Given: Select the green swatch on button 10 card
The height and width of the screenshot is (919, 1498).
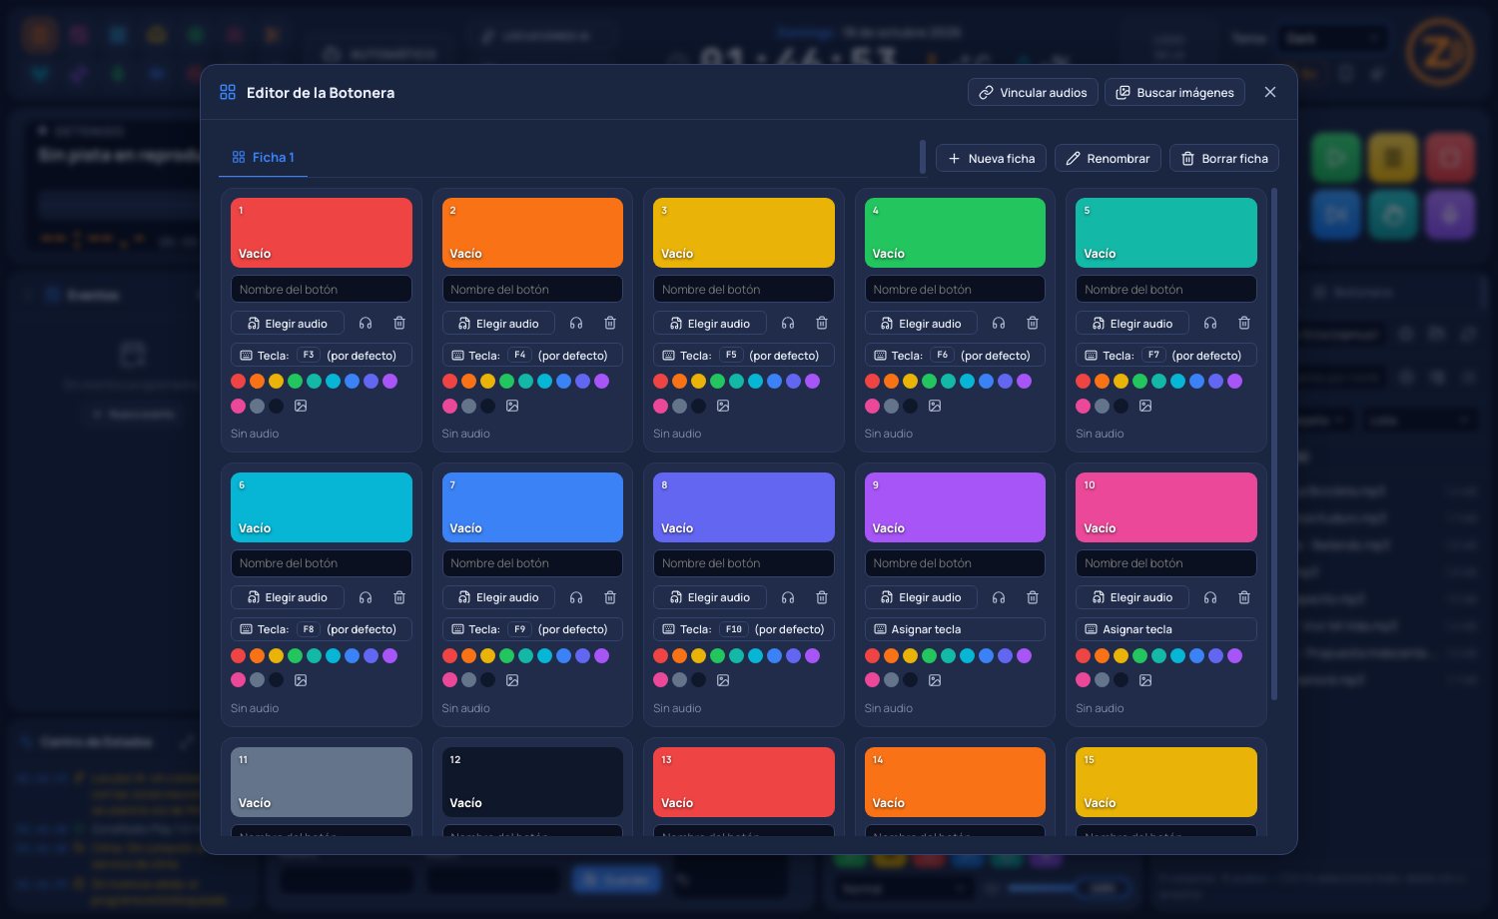Looking at the screenshot, I should click(x=1140, y=656).
